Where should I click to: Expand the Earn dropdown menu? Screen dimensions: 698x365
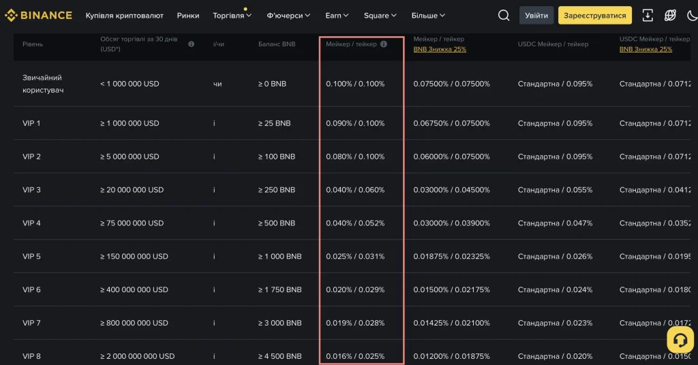tap(337, 16)
